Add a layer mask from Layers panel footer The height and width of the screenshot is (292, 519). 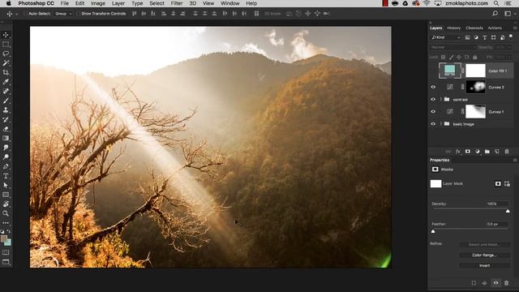click(x=468, y=152)
